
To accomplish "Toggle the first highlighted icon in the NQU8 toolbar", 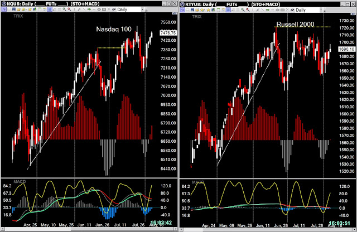I will point(4,9).
